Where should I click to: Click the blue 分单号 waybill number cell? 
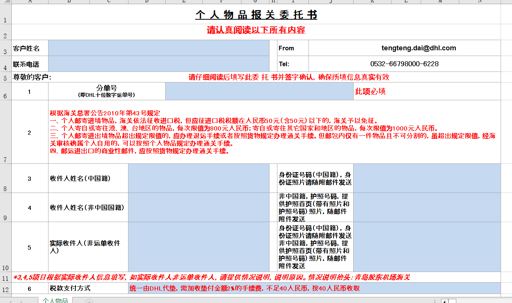point(259,92)
